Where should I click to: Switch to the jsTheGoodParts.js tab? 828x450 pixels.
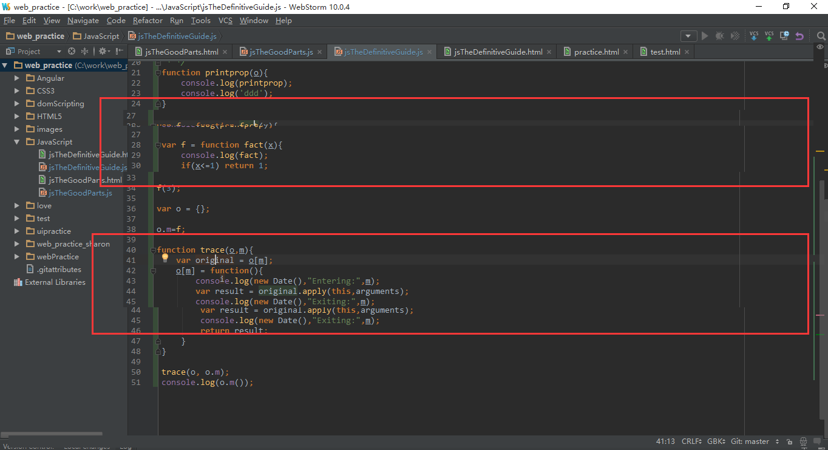(279, 52)
